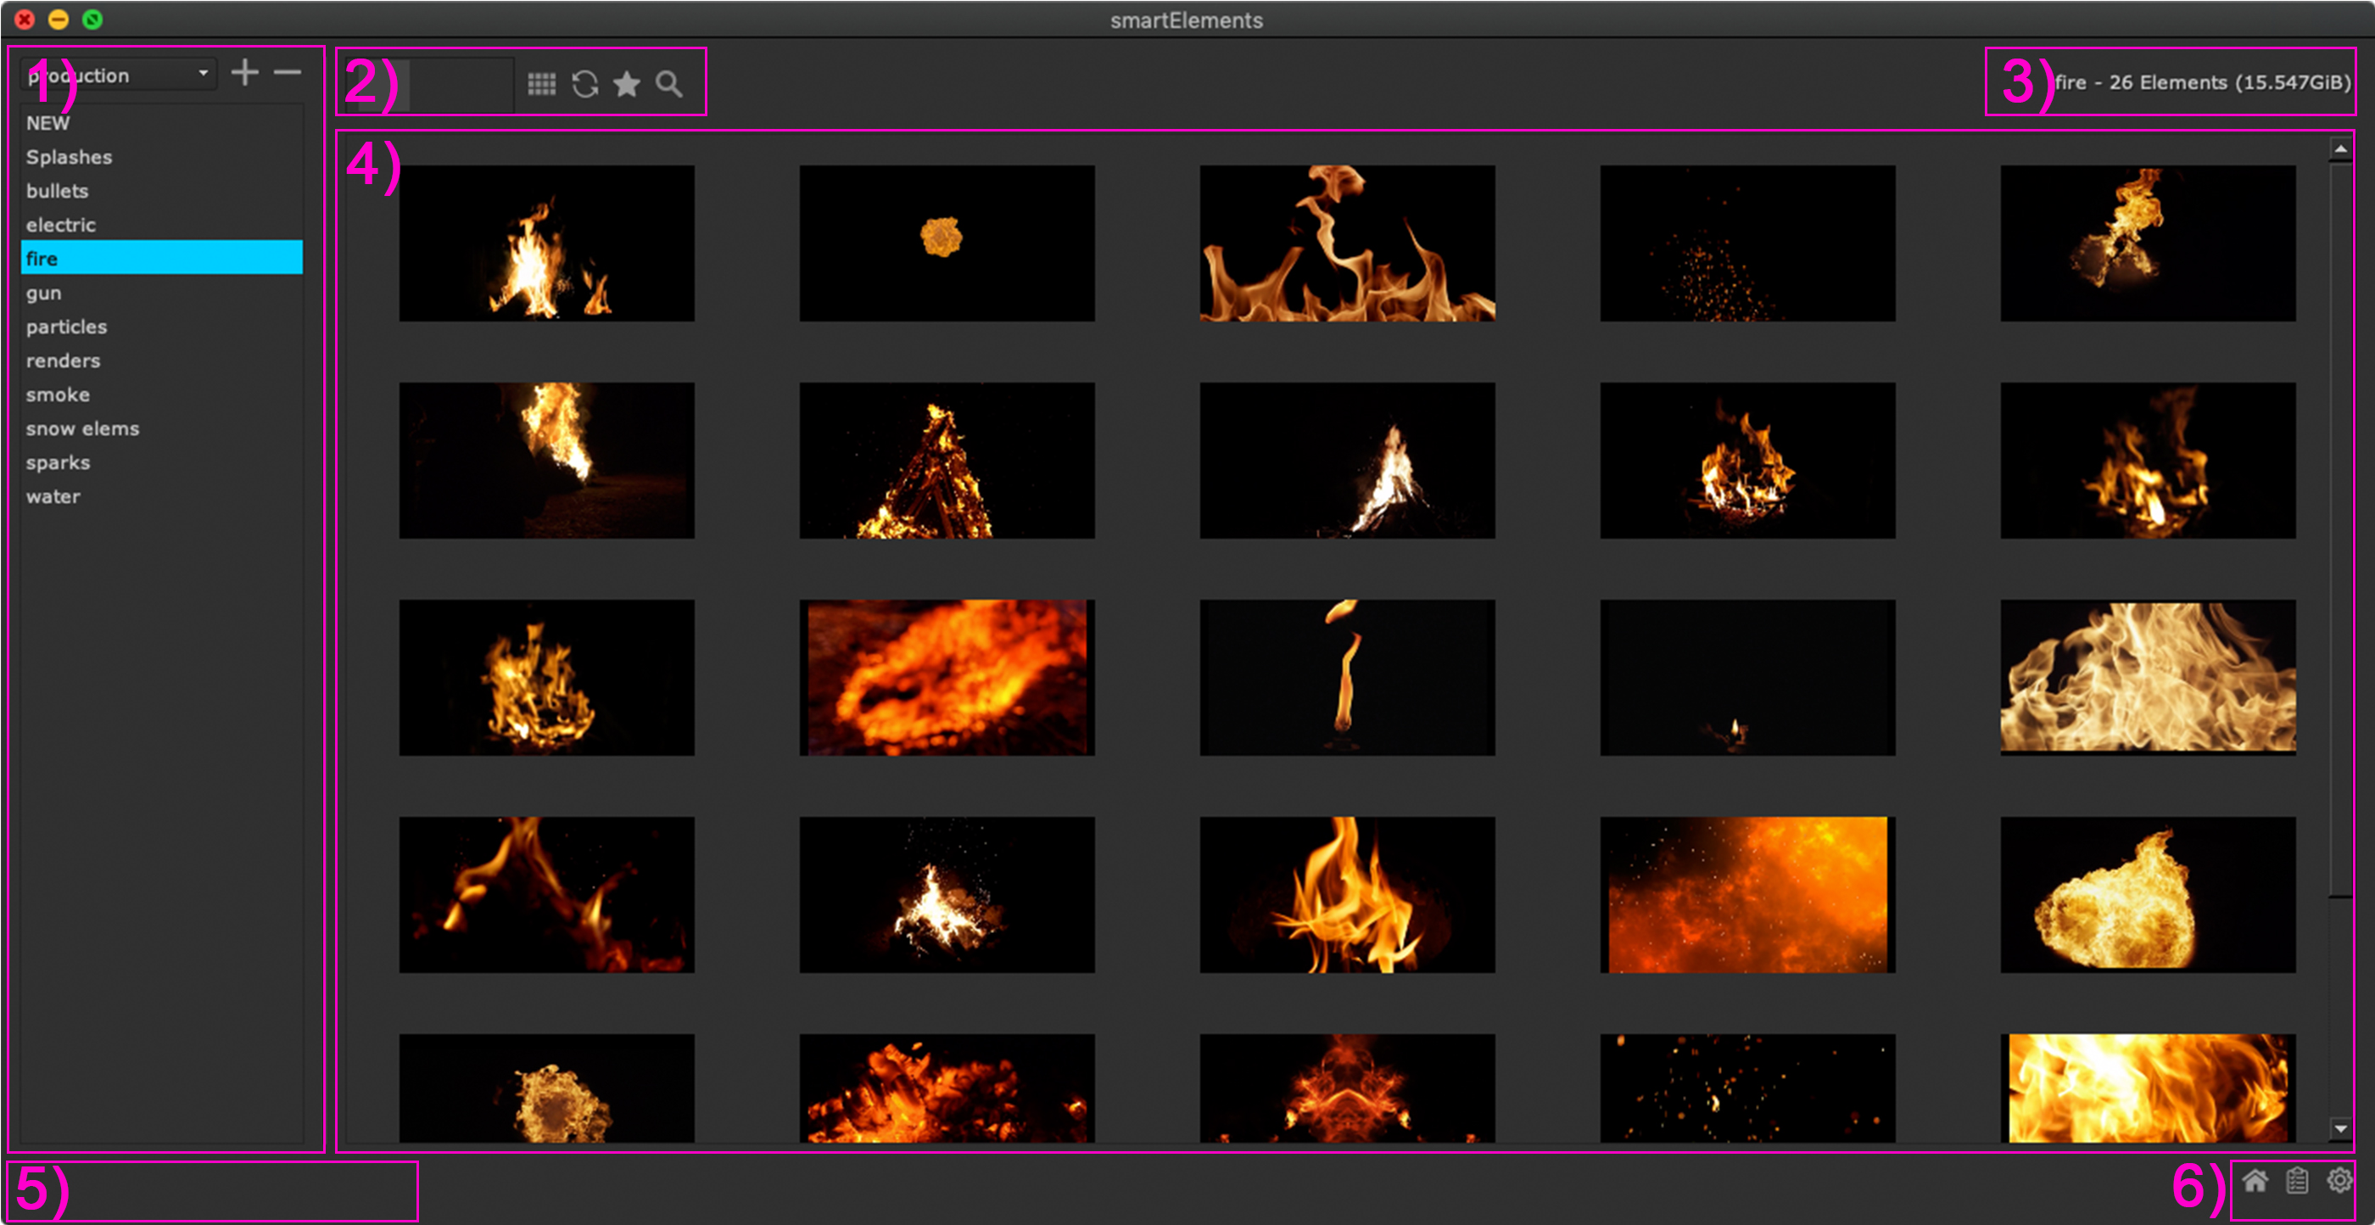Select the single candle flame thumbnail
Image resolution: width=2375 pixels, height=1225 pixels.
pyautogui.click(x=1347, y=678)
